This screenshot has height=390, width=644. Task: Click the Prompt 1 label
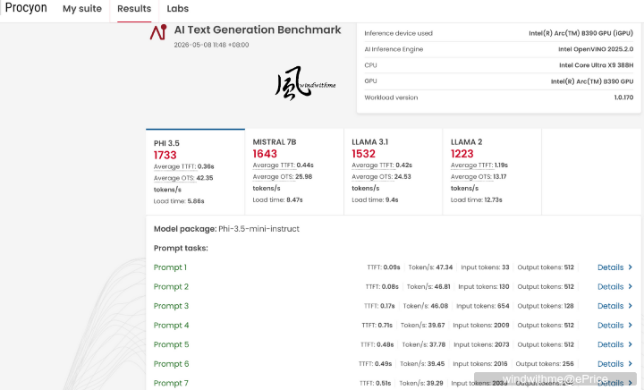(x=170, y=267)
